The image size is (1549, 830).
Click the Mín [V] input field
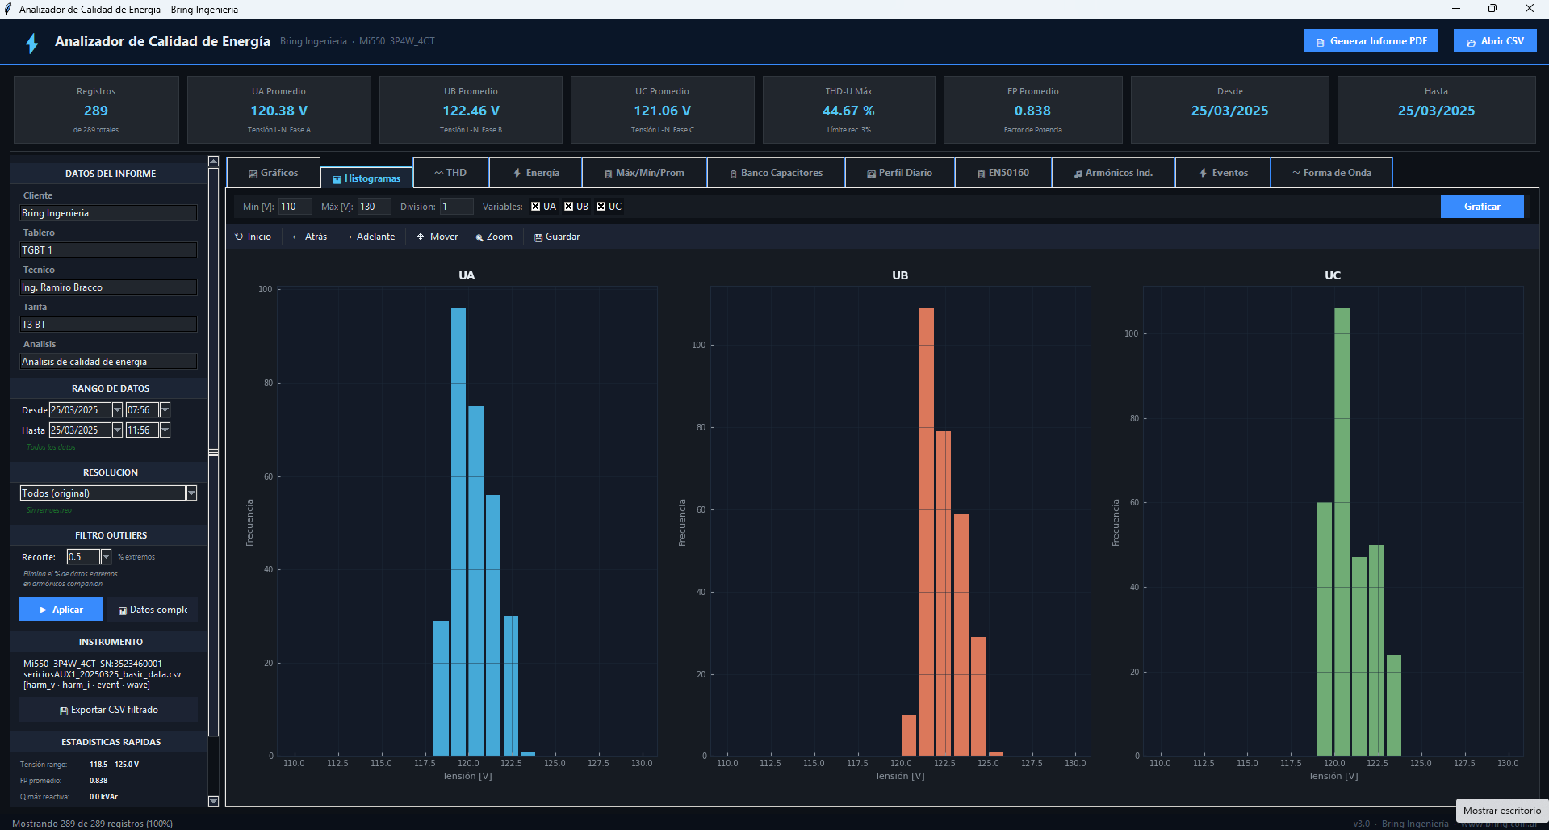tap(295, 207)
